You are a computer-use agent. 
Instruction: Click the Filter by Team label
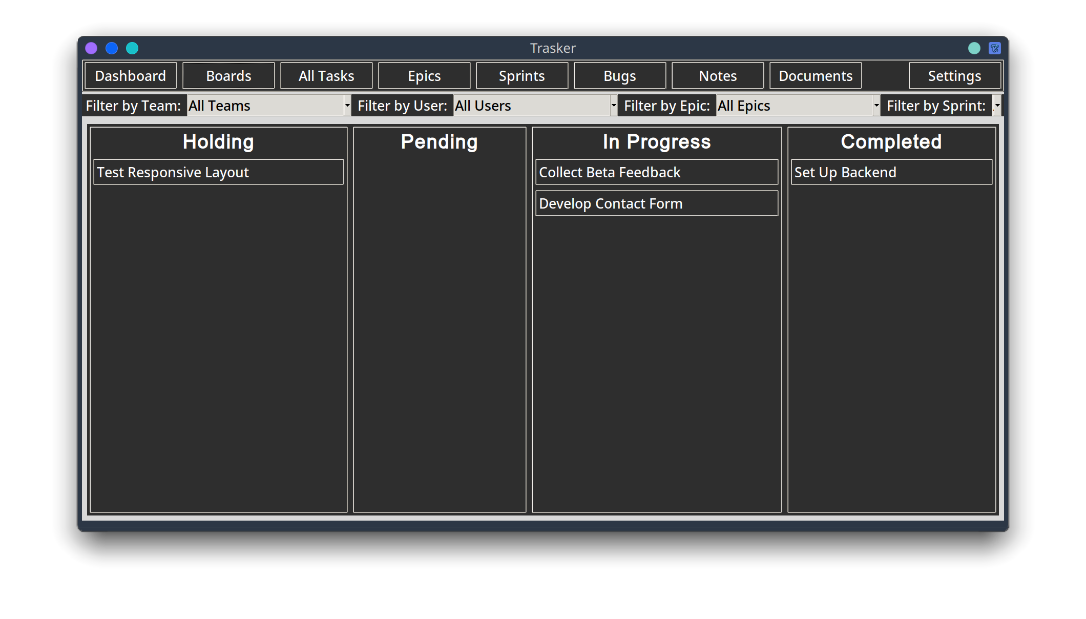(x=134, y=106)
